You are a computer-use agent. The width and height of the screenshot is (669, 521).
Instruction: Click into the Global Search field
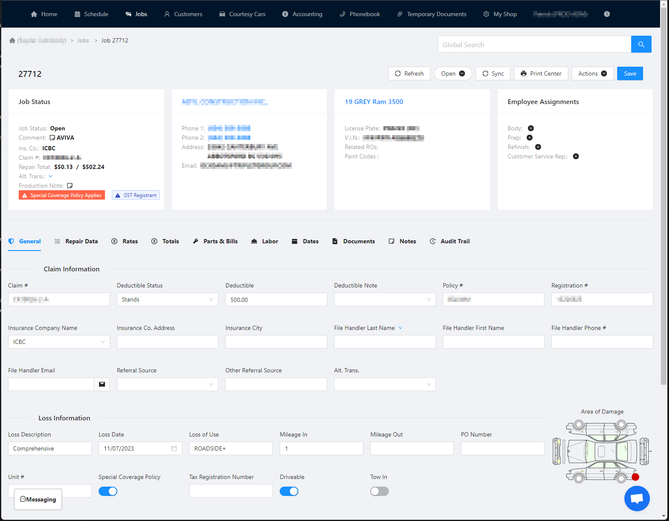(x=534, y=44)
